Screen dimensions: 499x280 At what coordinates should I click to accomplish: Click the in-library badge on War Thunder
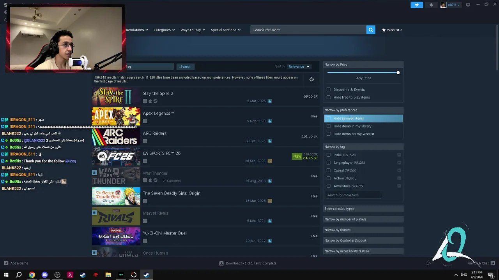pos(94,173)
